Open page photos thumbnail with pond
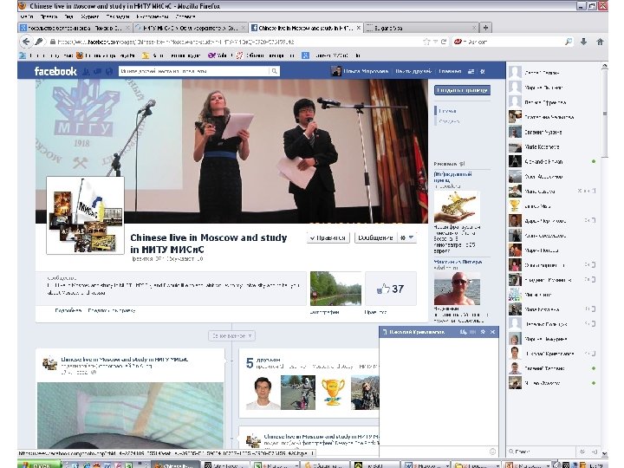The image size is (624, 468). 335,289
